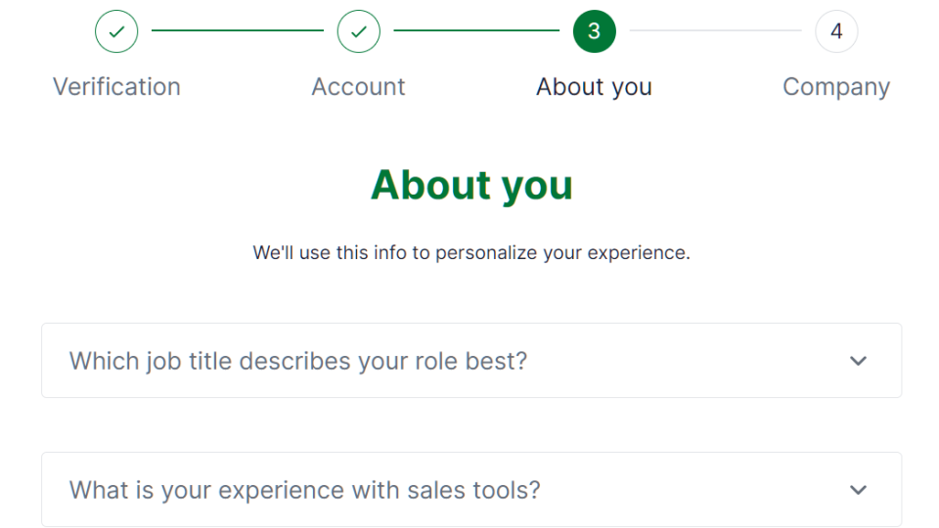Select the About you step label
Viewport: 939px width, 528px height.
pos(594,87)
